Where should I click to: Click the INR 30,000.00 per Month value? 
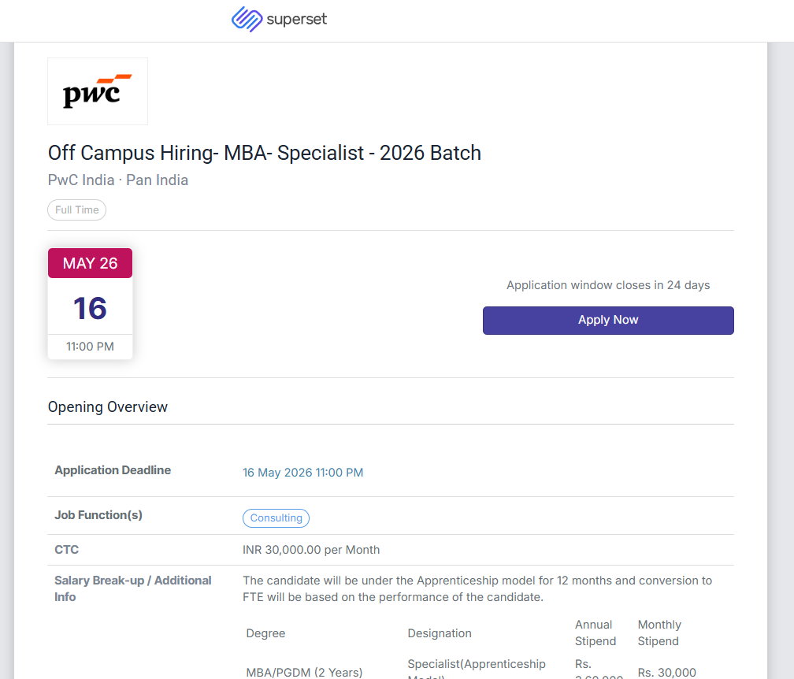pyautogui.click(x=311, y=550)
